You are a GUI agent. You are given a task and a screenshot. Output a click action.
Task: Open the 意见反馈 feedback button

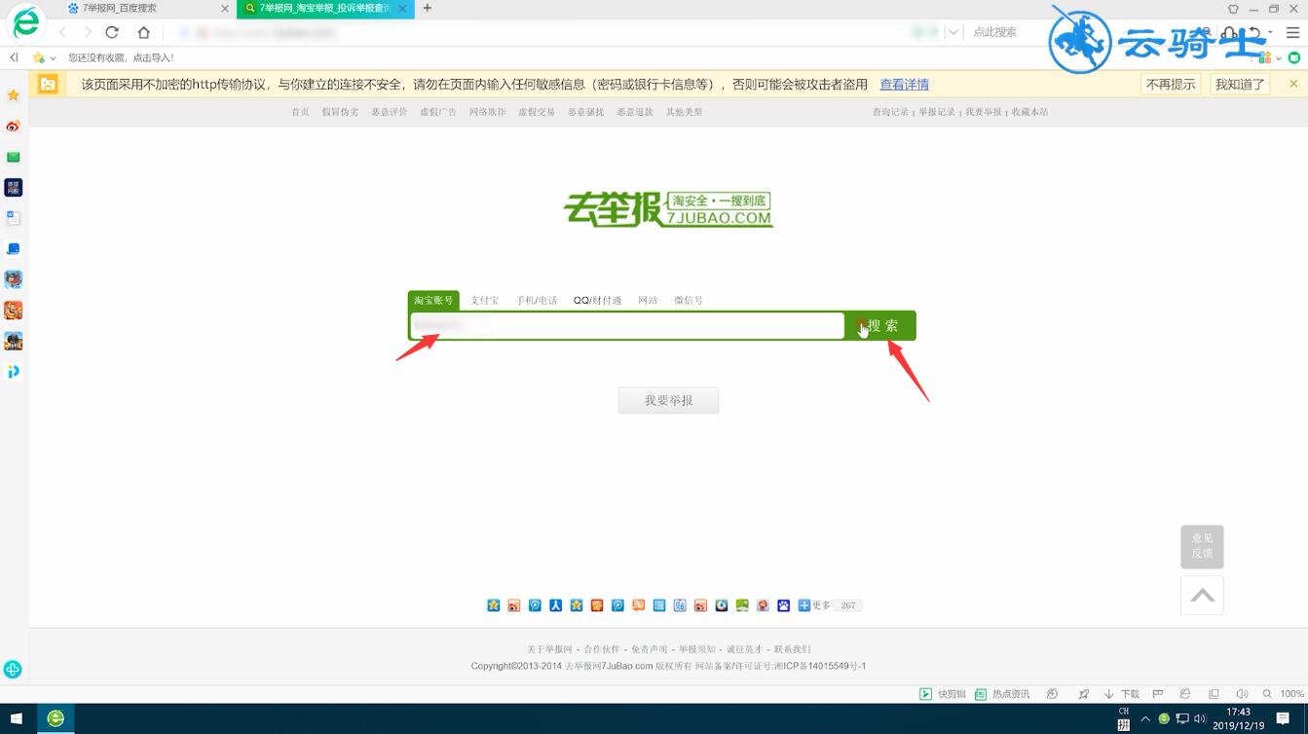pyautogui.click(x=1202, y=546)
